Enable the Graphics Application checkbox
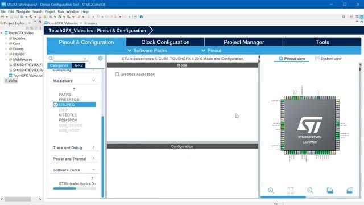The width and height of the screenshot is (364, 205). point(117,74)
